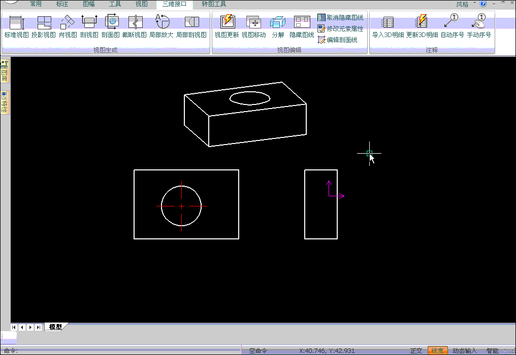Select the 标准视图 standard view tool

(x=16, y=26)
